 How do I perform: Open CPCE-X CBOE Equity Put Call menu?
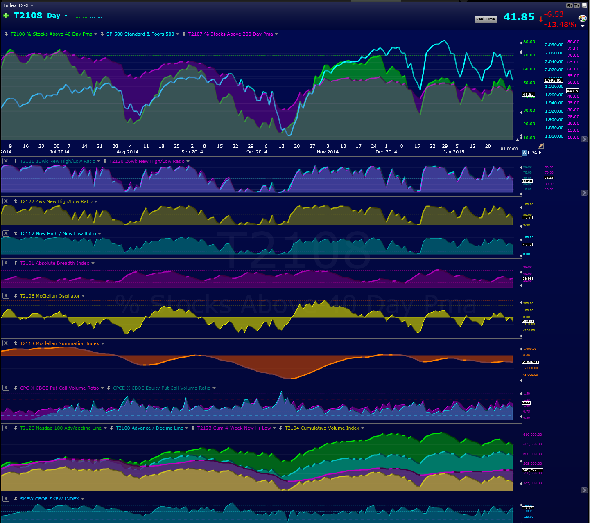tap(214, 388)
